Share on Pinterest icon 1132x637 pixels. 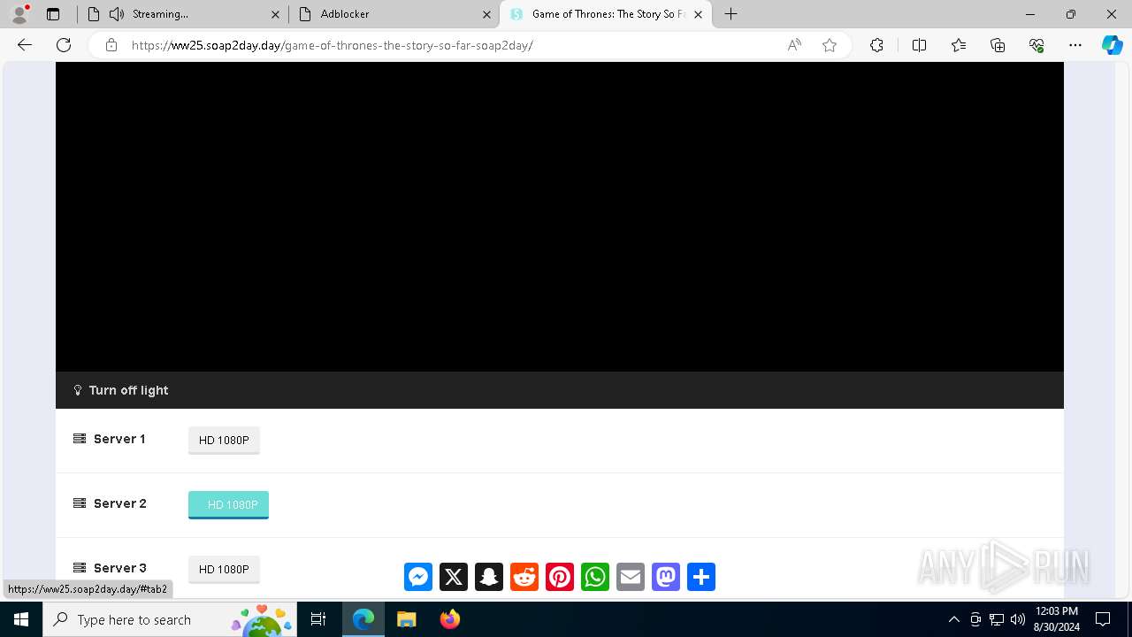coord(560,577)
